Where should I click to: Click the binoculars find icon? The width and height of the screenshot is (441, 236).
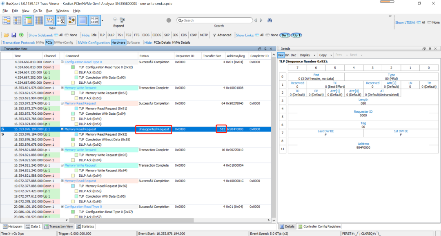pos(269,20)
